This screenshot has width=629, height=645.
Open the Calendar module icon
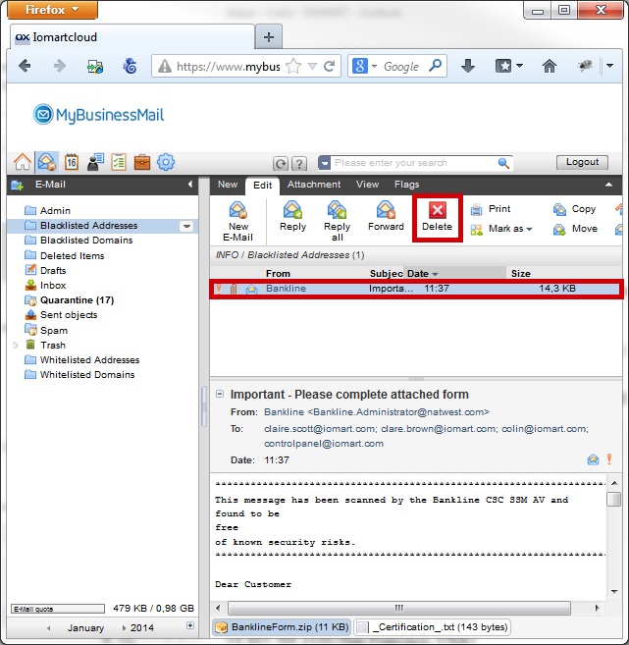[x=71, y=162]
